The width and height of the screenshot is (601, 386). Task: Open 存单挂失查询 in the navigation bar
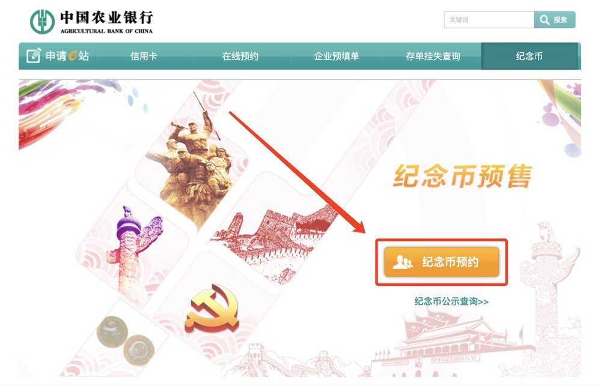pyautogui.click(x=433, y=56)
